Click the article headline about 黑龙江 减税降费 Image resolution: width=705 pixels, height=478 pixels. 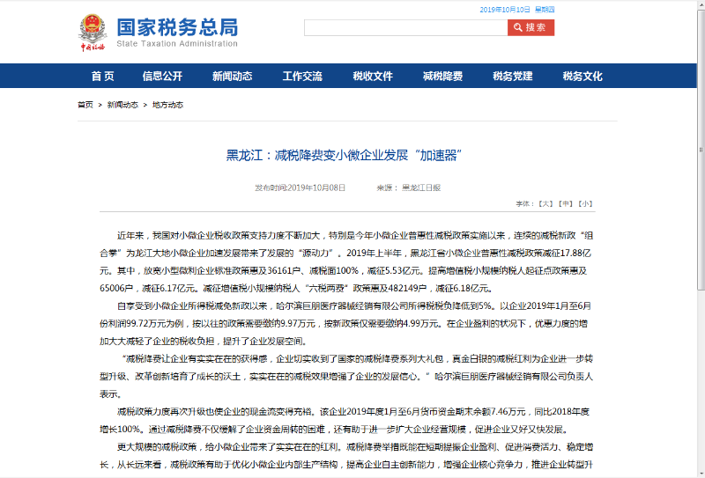point(345,156)
